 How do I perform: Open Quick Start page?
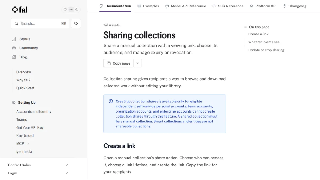(25, 88)
